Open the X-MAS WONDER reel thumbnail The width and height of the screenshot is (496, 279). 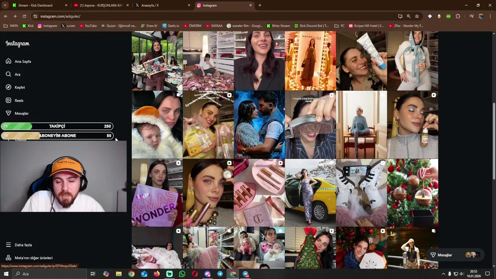tap(157, 193)
